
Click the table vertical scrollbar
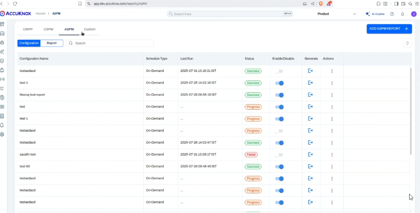coord(411,111)
